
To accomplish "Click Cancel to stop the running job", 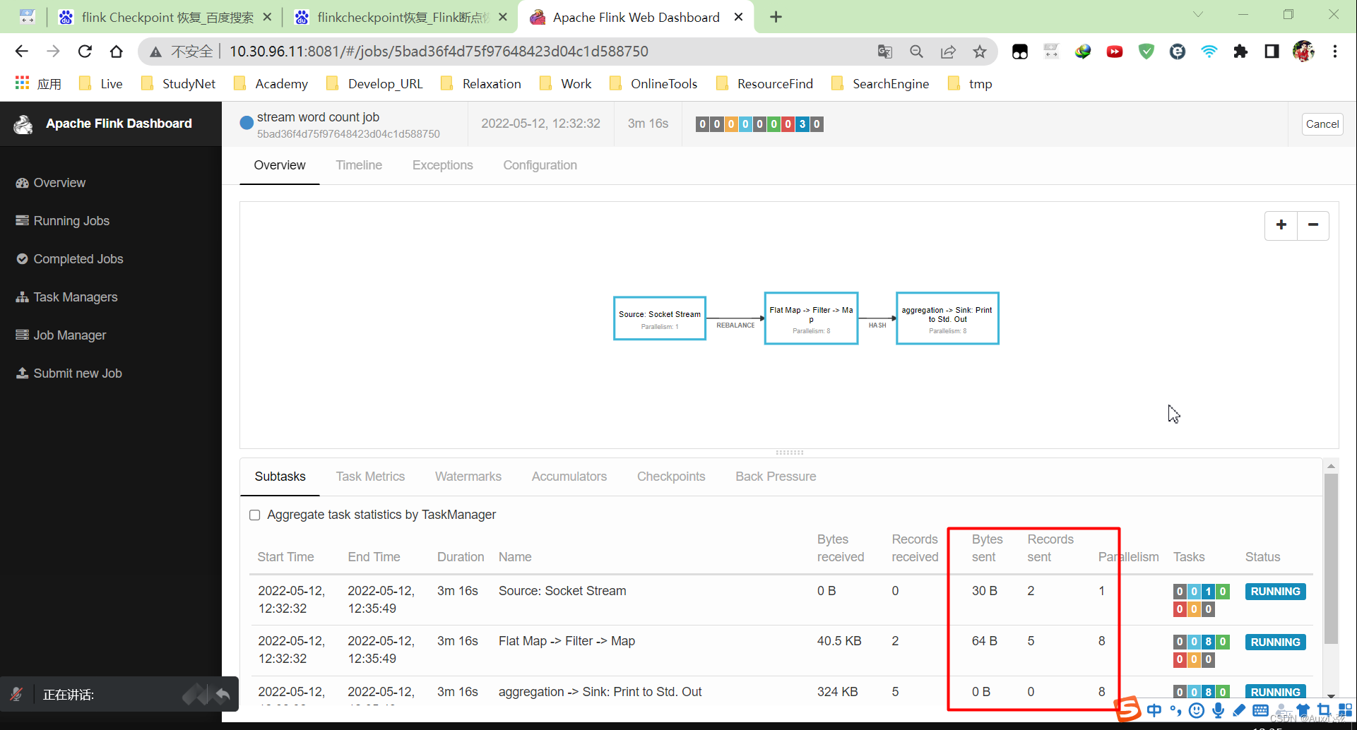I will coord(1322,124).
